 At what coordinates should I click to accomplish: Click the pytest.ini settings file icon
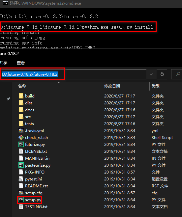tap(21, 179)
